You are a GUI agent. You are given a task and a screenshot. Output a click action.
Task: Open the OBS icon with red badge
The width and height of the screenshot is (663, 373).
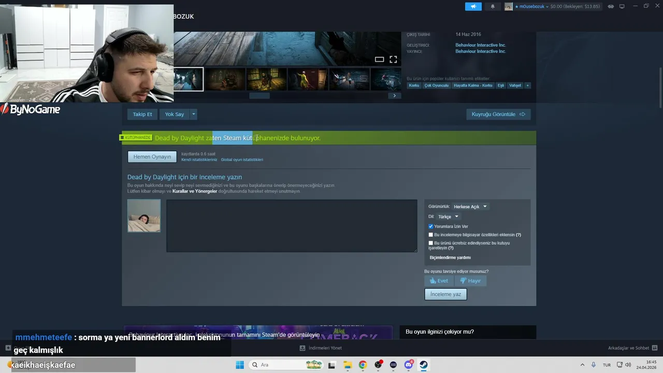[378, 365]
